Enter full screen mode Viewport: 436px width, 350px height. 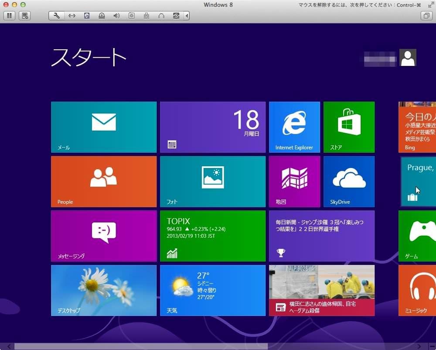[431, 5]
